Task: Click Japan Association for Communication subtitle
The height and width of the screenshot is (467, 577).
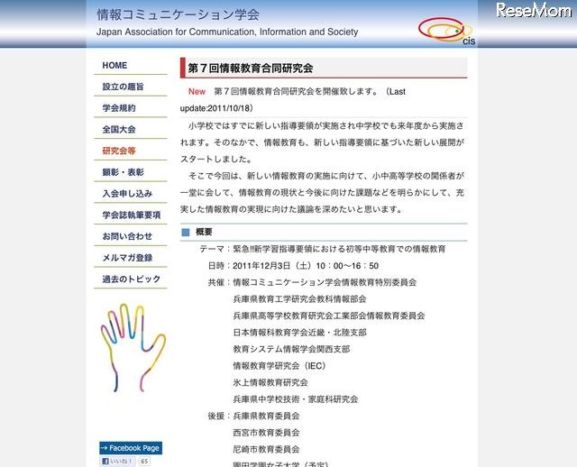Action: tap(227, 32)
